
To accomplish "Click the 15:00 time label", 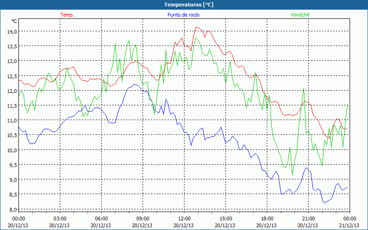I will [x=225, y=219].
